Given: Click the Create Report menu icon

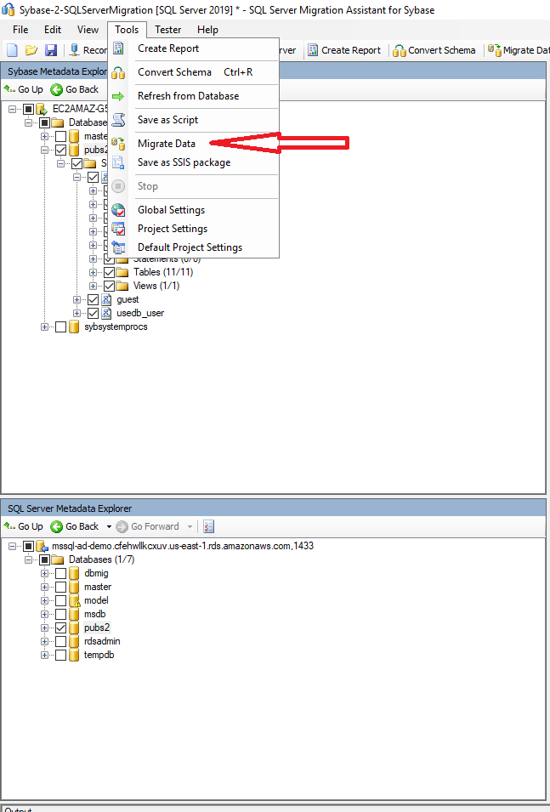Looking at the screenshot, I should pos(119,48).
